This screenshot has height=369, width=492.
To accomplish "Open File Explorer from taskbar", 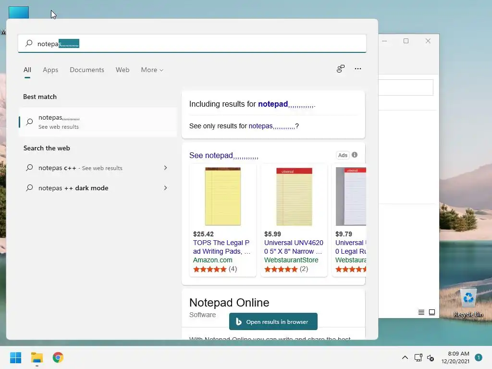I will [37, 357].
